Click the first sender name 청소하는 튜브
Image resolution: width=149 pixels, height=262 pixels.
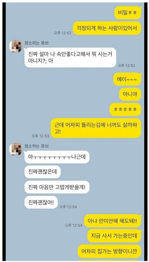point(37,43)
